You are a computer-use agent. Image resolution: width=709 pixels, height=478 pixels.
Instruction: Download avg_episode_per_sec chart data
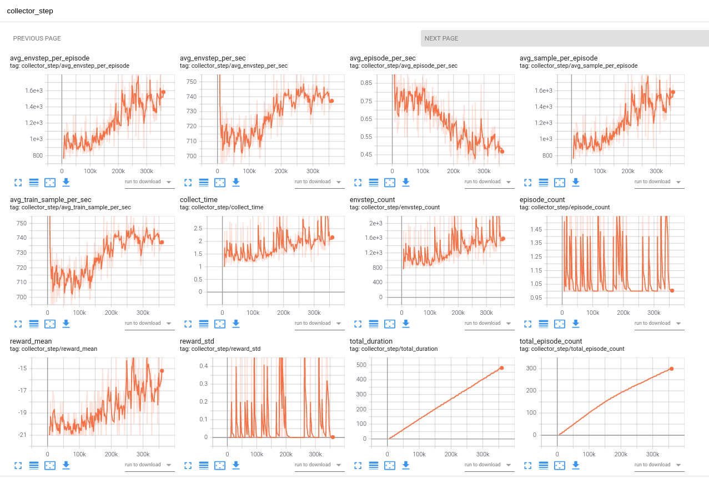point(406,182)
